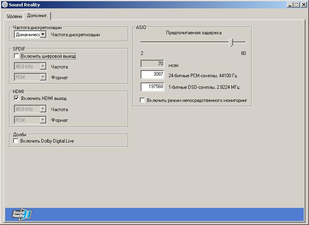Image resolution: width=309 pixels, height=225 pixels.
Task: Enable the direct monitoring mode checkbox
Action: tap(142, 100)
